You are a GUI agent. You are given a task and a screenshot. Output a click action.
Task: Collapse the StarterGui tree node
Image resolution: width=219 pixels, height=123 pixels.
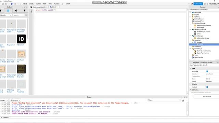point(190,40)
